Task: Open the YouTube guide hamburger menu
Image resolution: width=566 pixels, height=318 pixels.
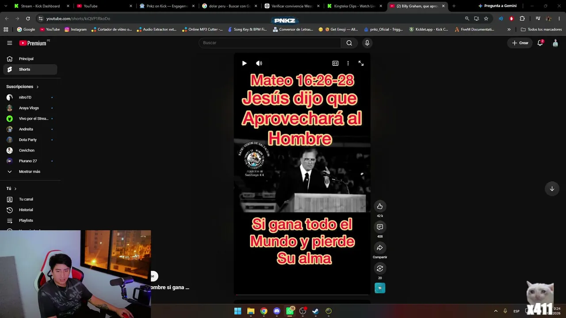Action: click(9, 43)
